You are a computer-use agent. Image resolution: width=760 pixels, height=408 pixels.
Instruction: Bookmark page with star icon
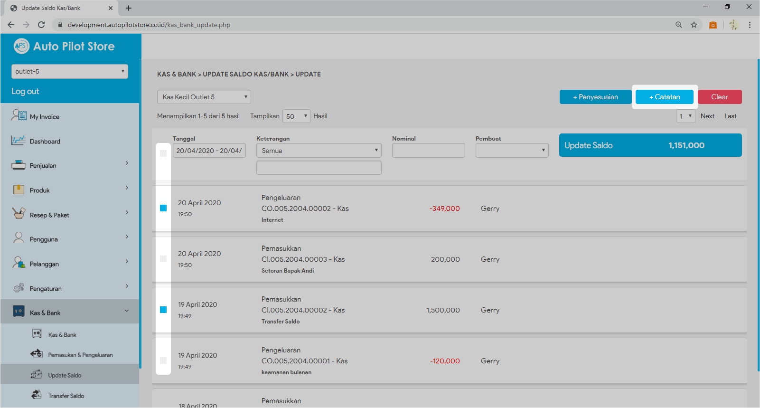point(694,25)
